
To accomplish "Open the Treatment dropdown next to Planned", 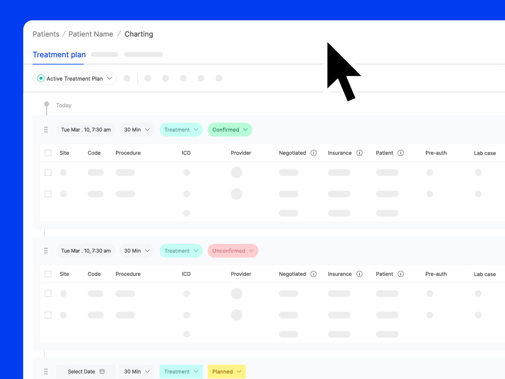I will (181, 371).
